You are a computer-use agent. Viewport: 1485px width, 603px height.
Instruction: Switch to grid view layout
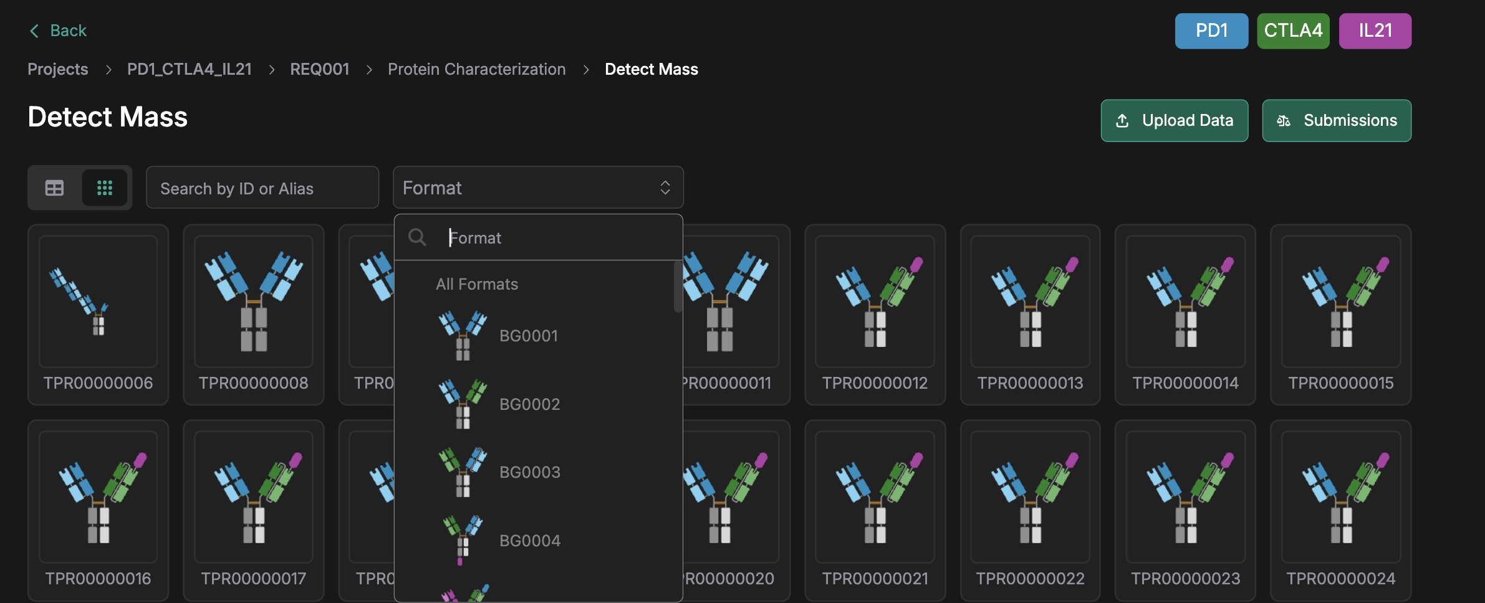[105, 188]
